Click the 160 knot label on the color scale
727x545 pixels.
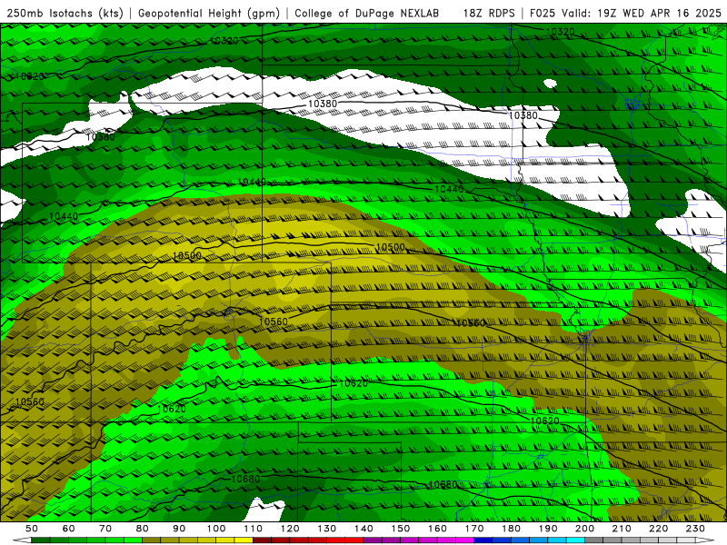437,529
